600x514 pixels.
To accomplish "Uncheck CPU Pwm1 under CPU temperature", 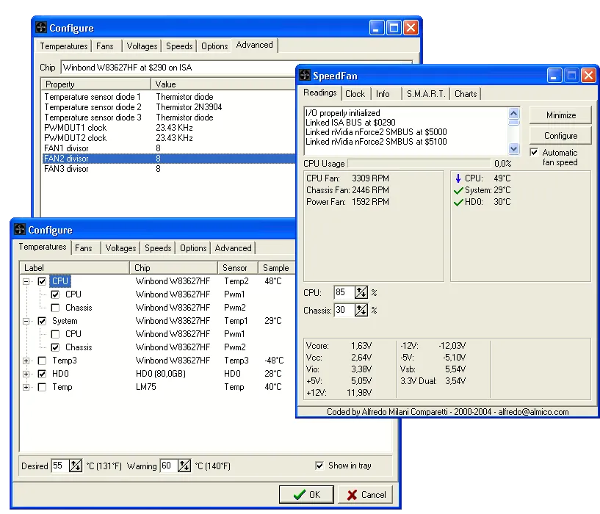I will [x=55, y=294].
